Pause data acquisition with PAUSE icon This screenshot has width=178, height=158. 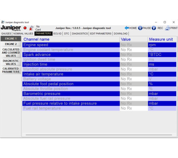(140, 28)
